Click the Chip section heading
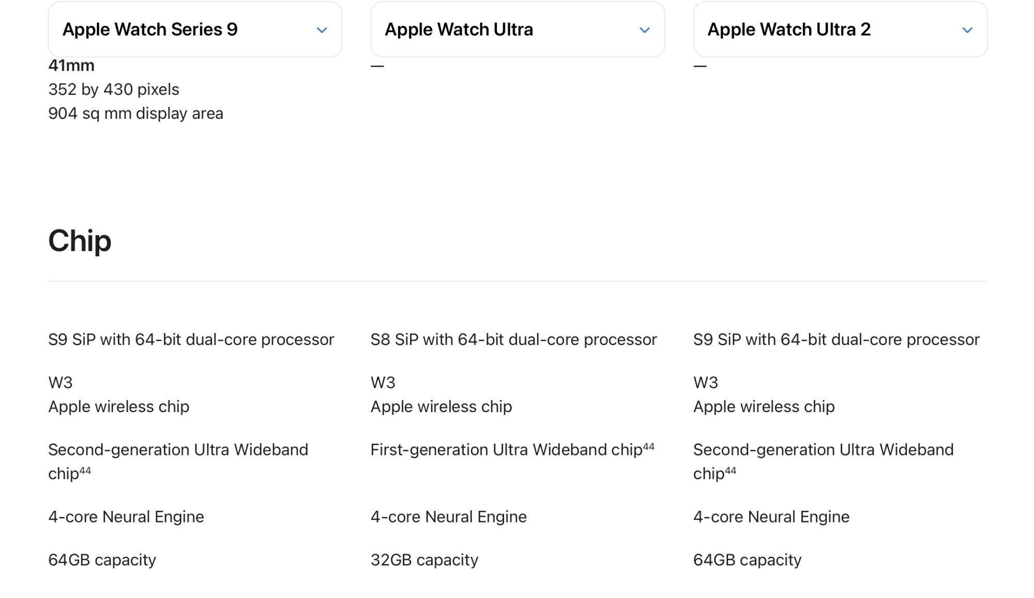Screen dimensions: 1034x598 [x=80, y=241]
